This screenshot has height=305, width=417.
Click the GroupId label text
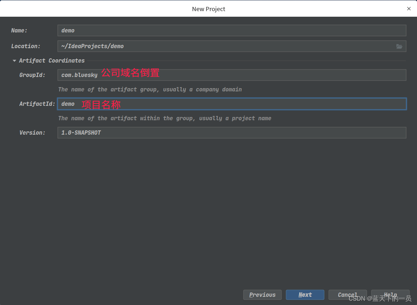coord(32,75)
